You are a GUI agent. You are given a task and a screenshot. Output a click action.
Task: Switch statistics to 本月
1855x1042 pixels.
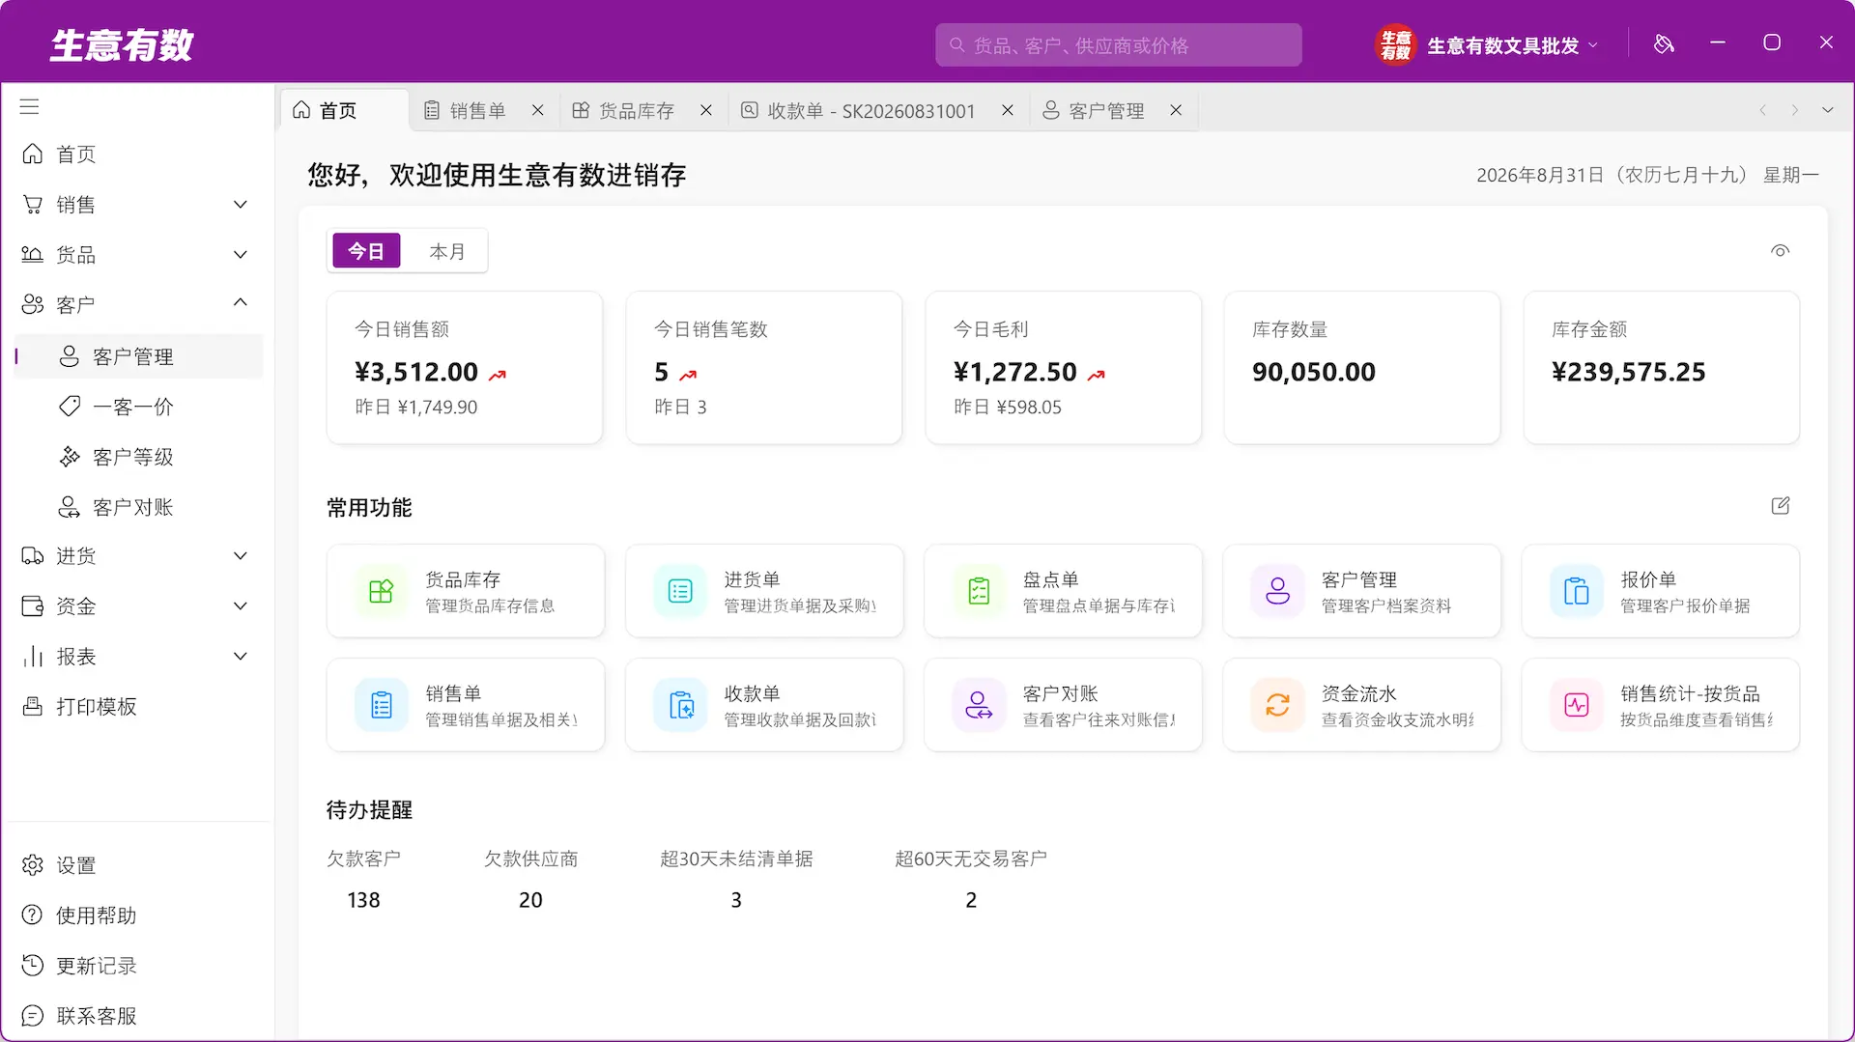tap(446, 251)
